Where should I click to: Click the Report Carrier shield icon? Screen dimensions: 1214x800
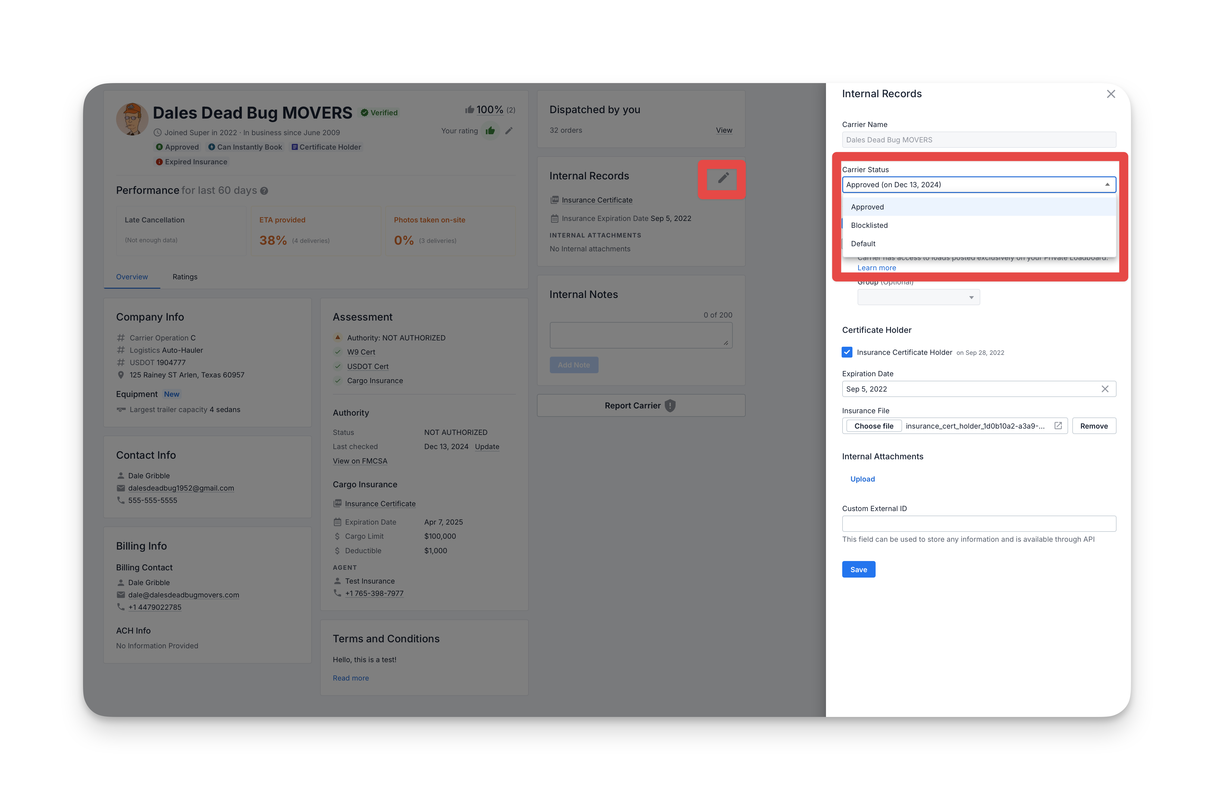point(670,405)
